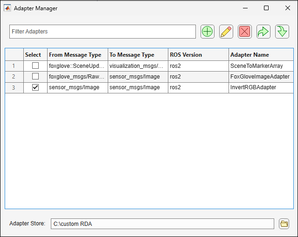Sort by To Message Type header
Image resolution: width=298 pixels, height=237 pixels.
point(138,54)
